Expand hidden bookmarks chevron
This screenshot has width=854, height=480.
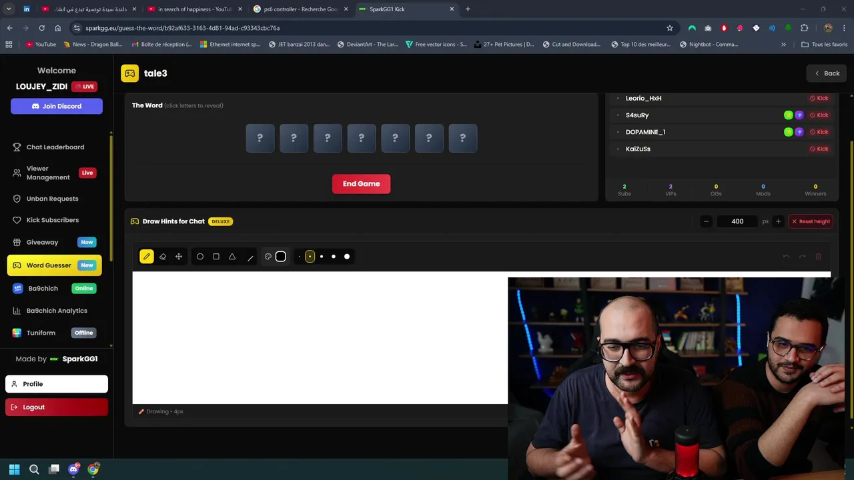click(x=783, y=45)
